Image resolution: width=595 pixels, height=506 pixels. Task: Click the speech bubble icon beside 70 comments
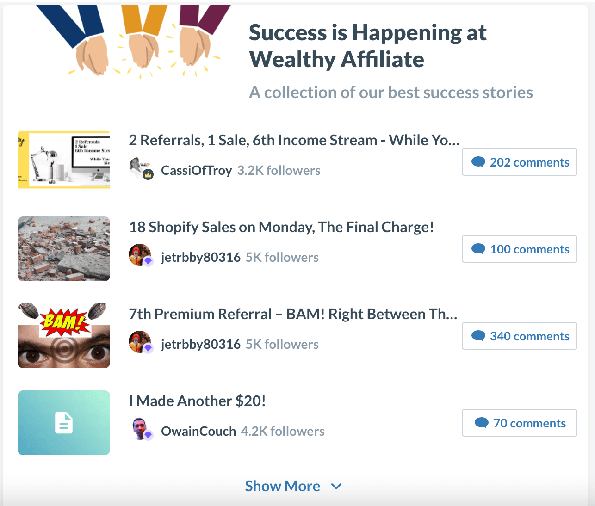click(x=482, y=423)
